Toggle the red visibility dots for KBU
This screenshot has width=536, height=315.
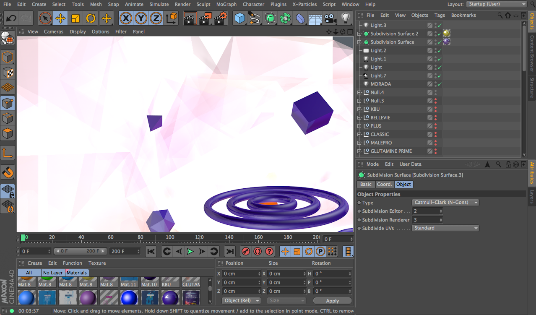tap(435, 109)
